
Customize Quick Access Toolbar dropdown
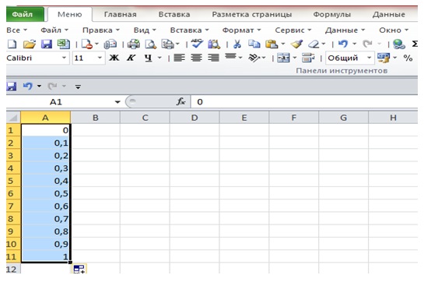[x=78, y=87]
